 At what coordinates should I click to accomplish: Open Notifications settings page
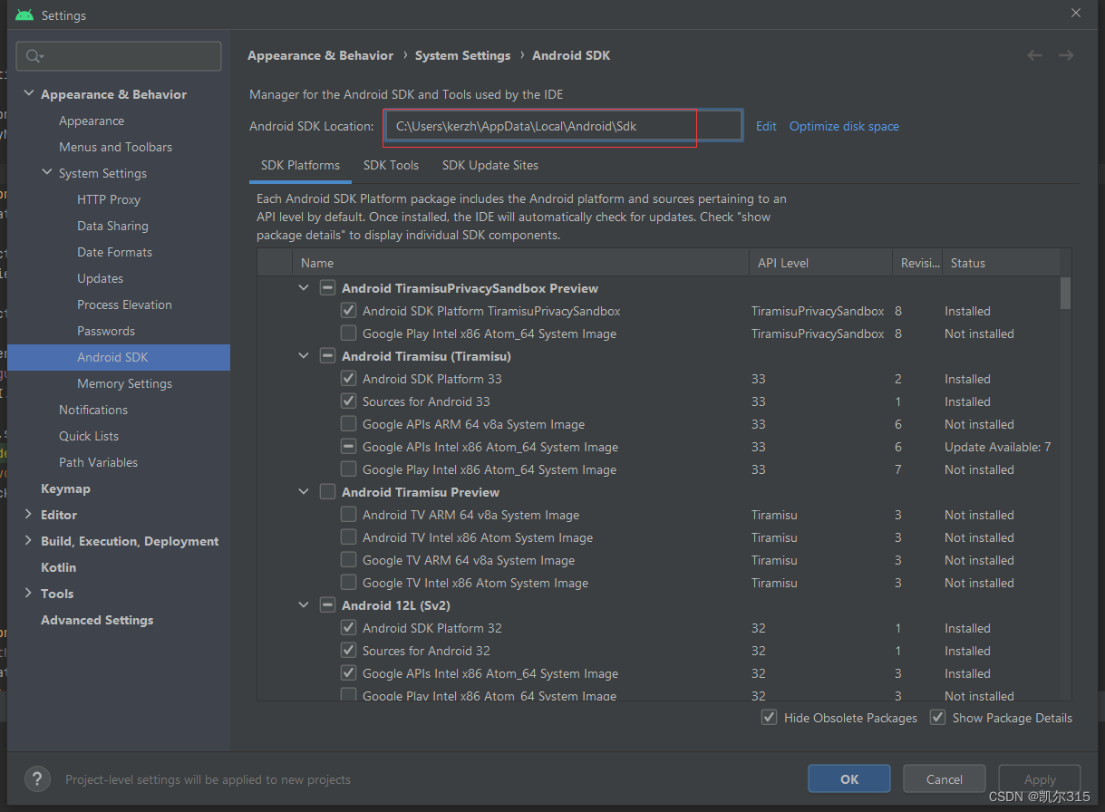pyautogui.click(x=93, y=410)
